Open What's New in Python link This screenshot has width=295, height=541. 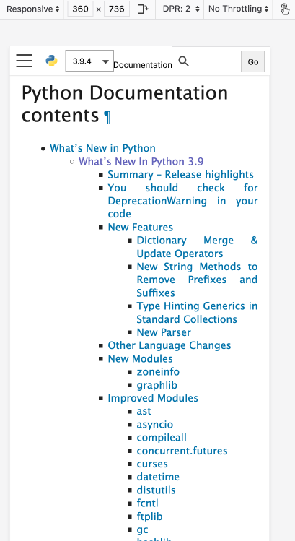(102, 148)
